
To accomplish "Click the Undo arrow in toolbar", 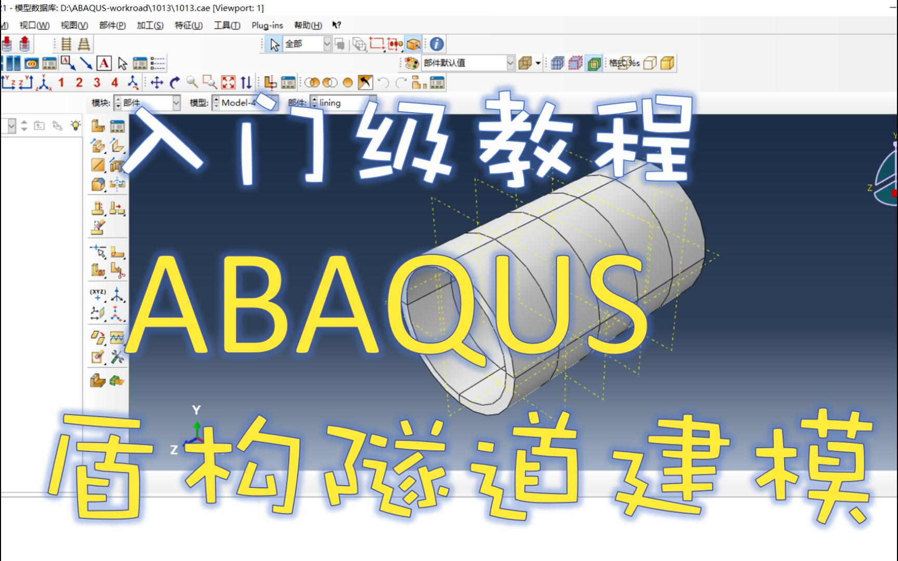I will click(384, 83).
